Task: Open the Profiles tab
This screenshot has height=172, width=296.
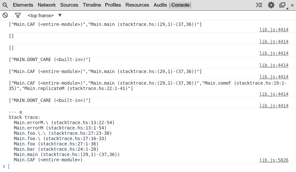Action: coord(113,5)
